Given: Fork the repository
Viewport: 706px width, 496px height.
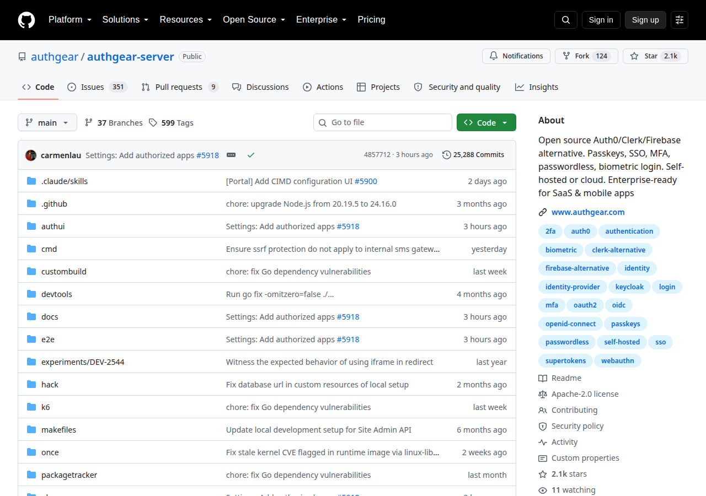Looking at the screenshot, I should [x=586, y=56].
